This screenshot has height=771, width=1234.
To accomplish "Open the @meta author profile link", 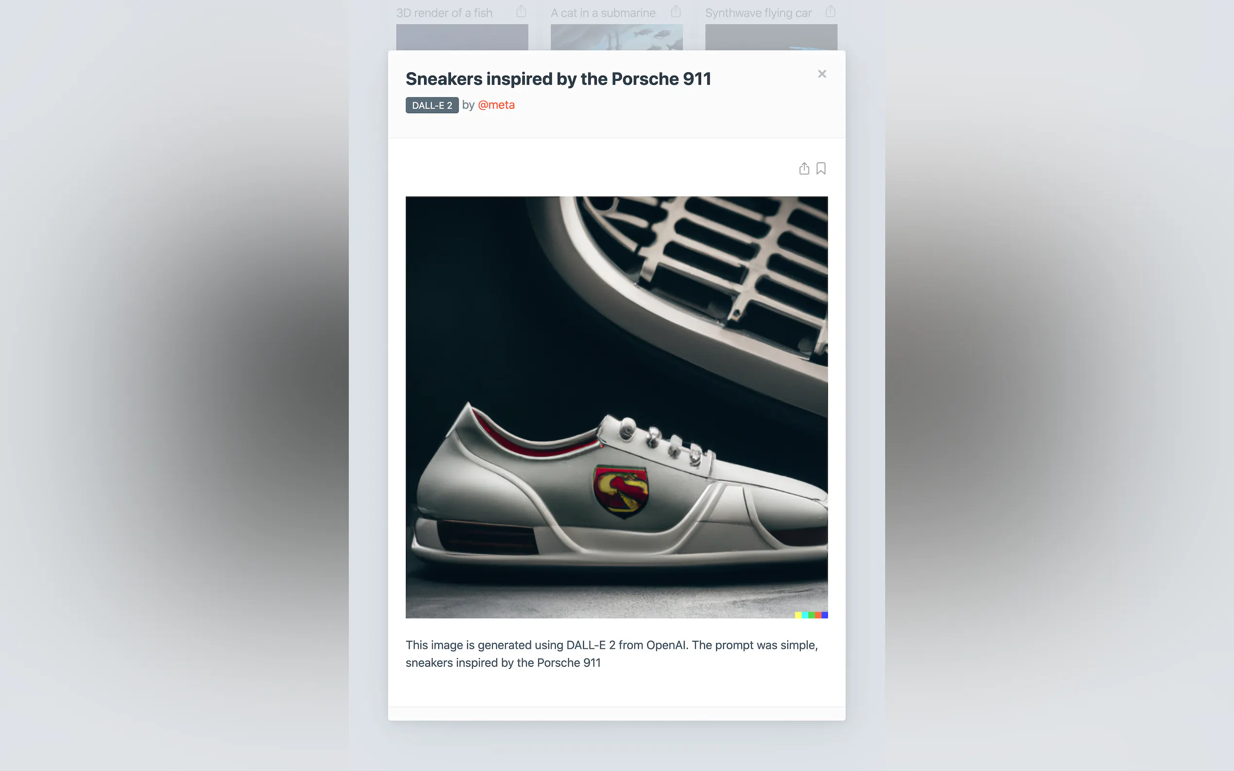I will (496, 104).
